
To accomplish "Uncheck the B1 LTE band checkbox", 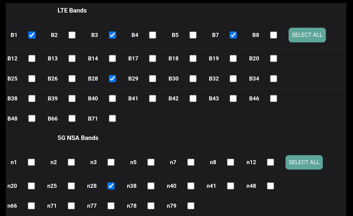I will (32, 35).
